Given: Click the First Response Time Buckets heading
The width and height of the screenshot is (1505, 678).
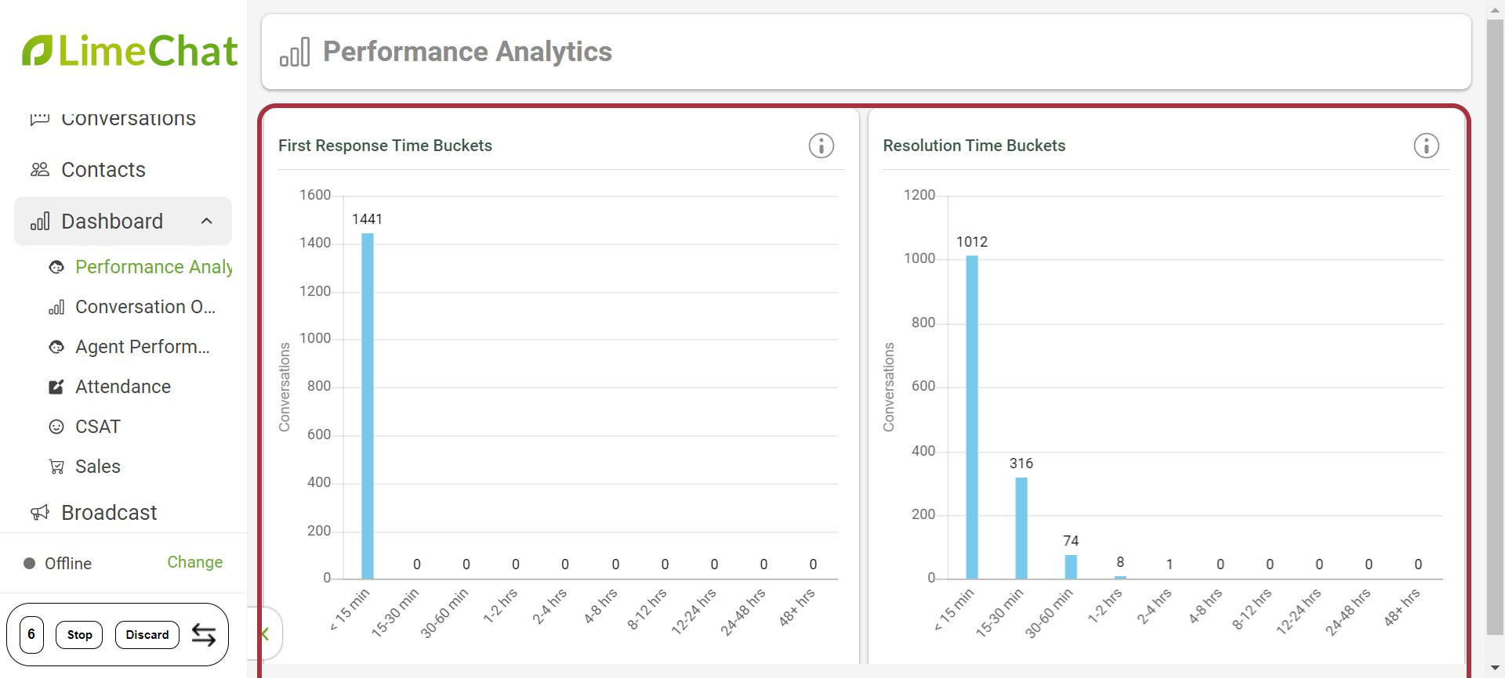Looking at the screenshot, I should pyautogui.click(x=386, y=146).
